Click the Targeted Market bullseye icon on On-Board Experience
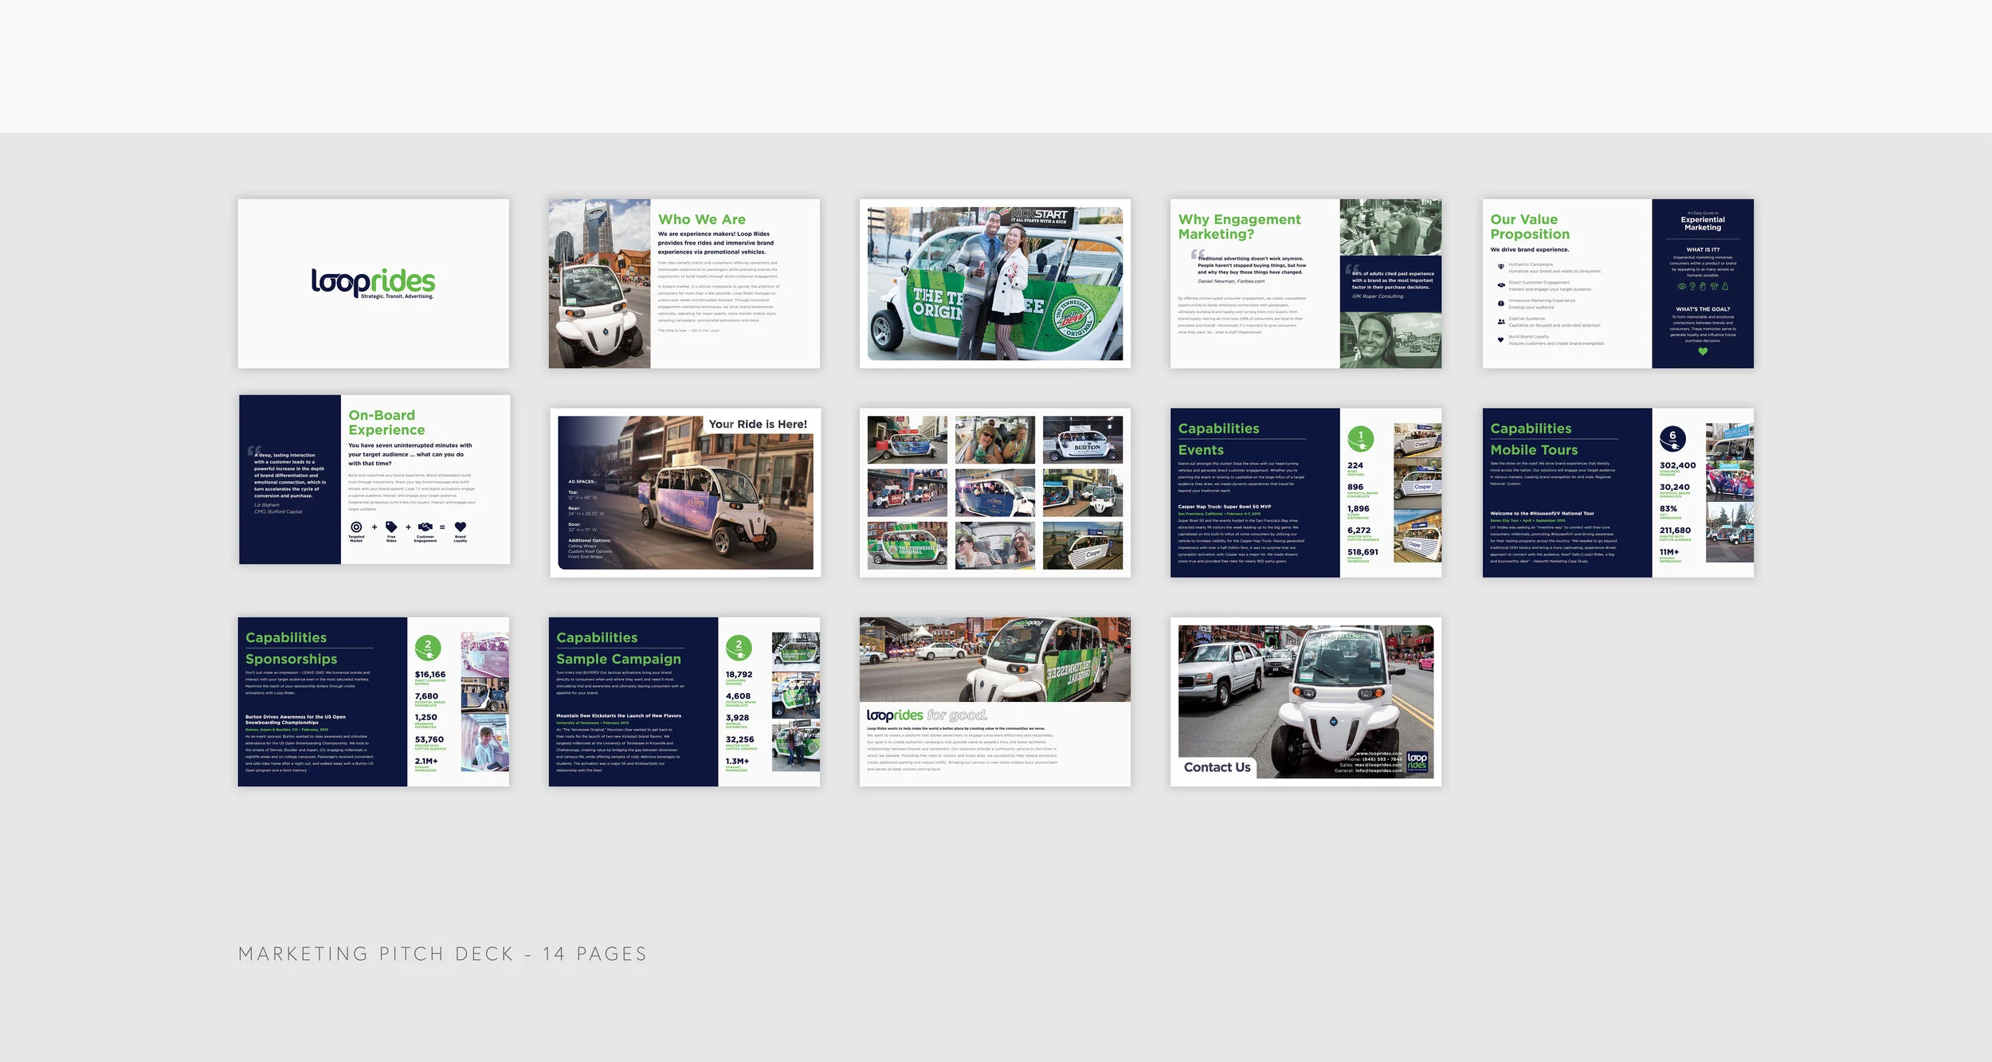1992x1062 pixels. coord(356,527)
